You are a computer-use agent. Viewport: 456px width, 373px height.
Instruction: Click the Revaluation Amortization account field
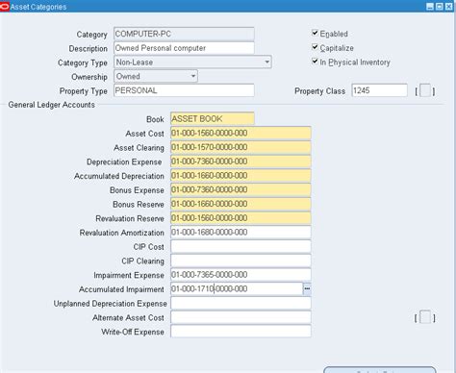241,232
